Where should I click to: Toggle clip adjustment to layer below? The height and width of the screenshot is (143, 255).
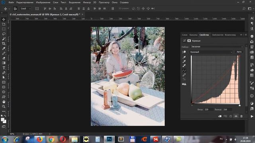pyautogui.click(x=220, y=116)
